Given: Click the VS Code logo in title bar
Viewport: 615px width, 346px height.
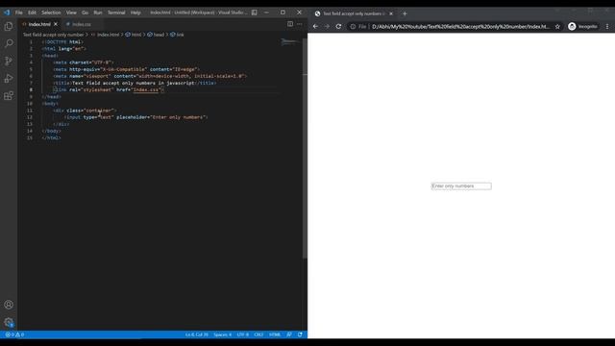Looking at the screenshot, I should click(x=7, y=12).
